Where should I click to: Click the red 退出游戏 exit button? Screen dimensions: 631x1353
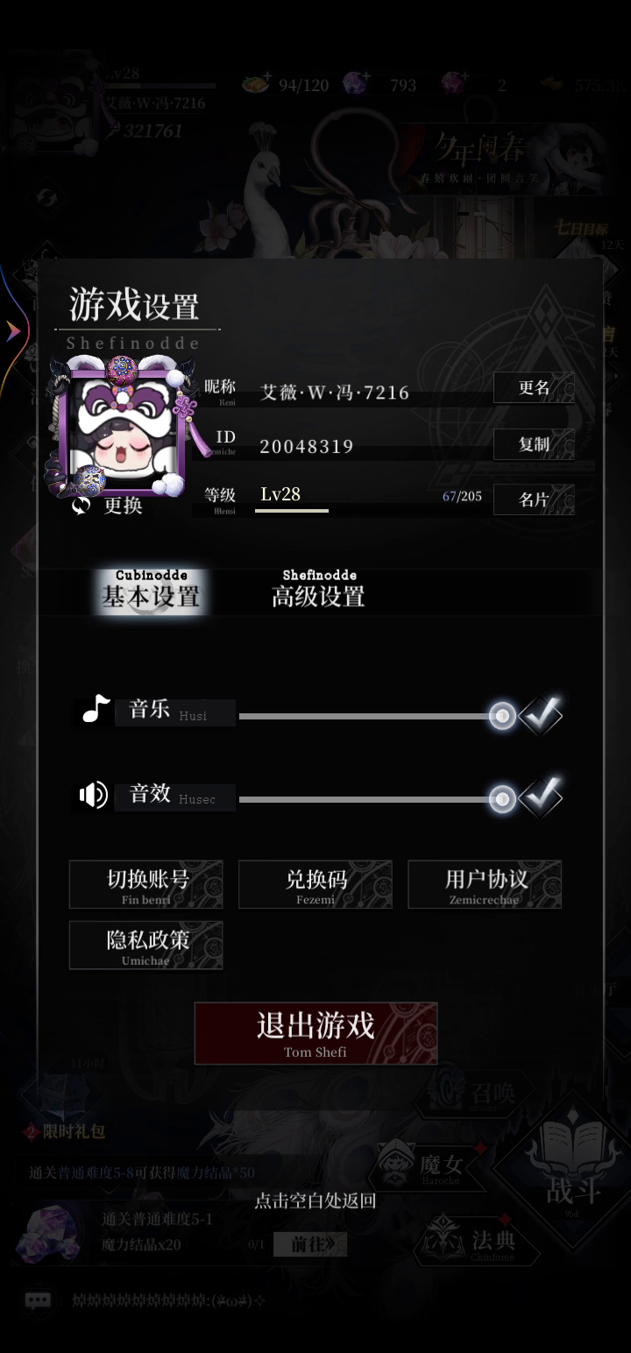coord(315,1034)
